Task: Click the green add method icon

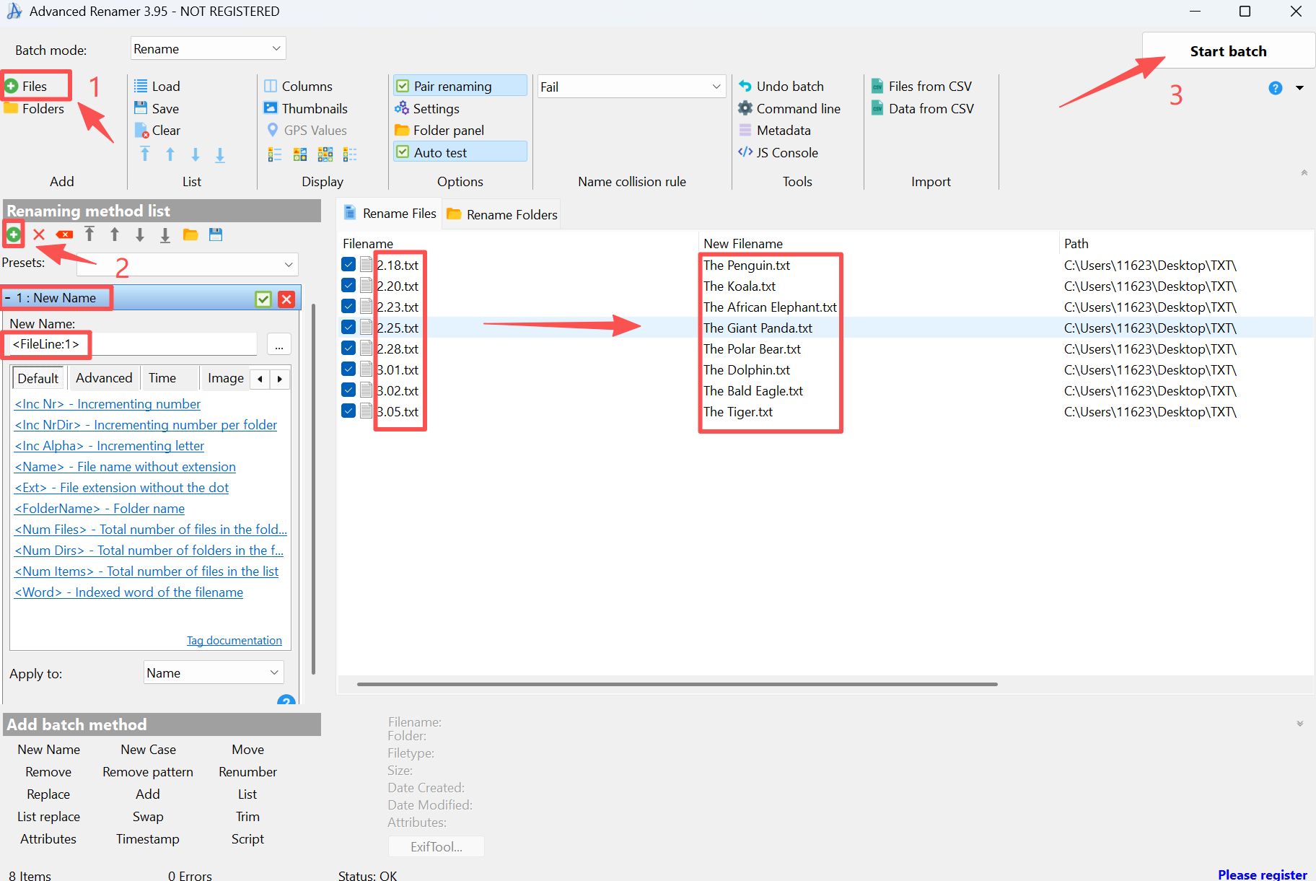Action: [13, 235]
